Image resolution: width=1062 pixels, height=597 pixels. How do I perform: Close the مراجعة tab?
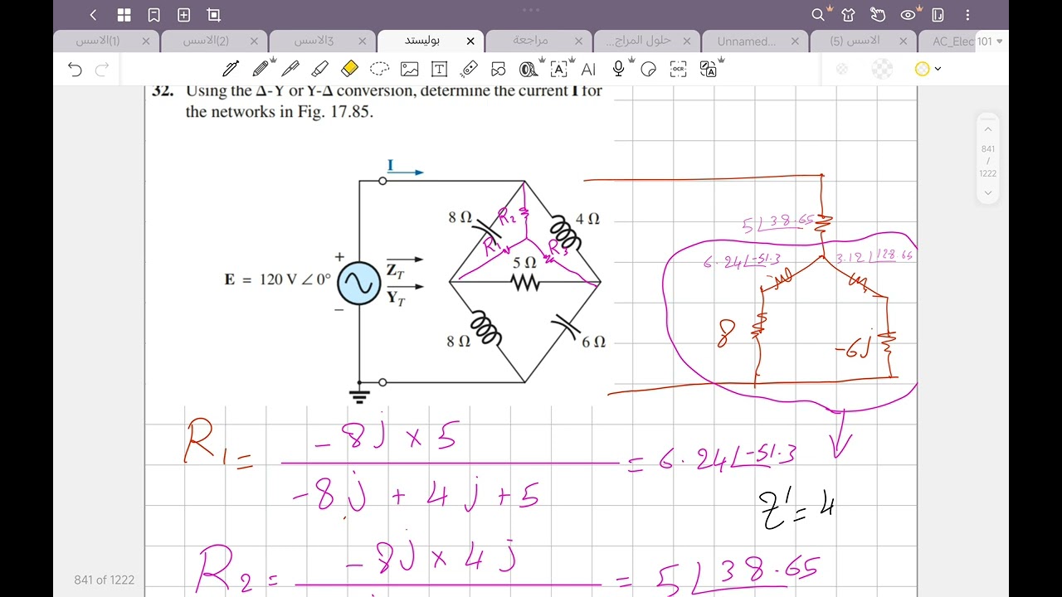point(578,41)
